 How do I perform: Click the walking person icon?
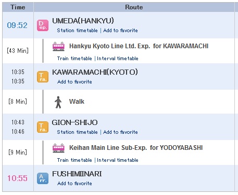[x=58, y=102]
